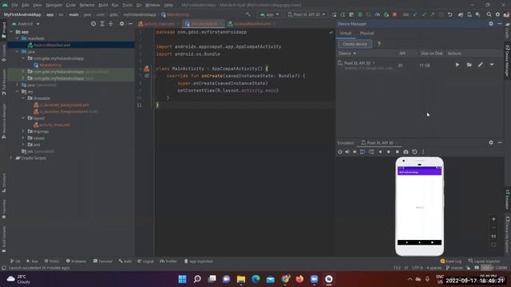Click Collapse All icon in Project panel

coord(111,24)
